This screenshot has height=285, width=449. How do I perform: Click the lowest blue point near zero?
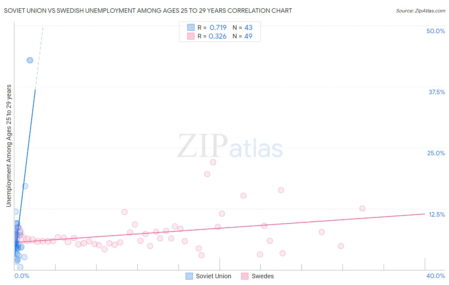(x=20, y=267)
